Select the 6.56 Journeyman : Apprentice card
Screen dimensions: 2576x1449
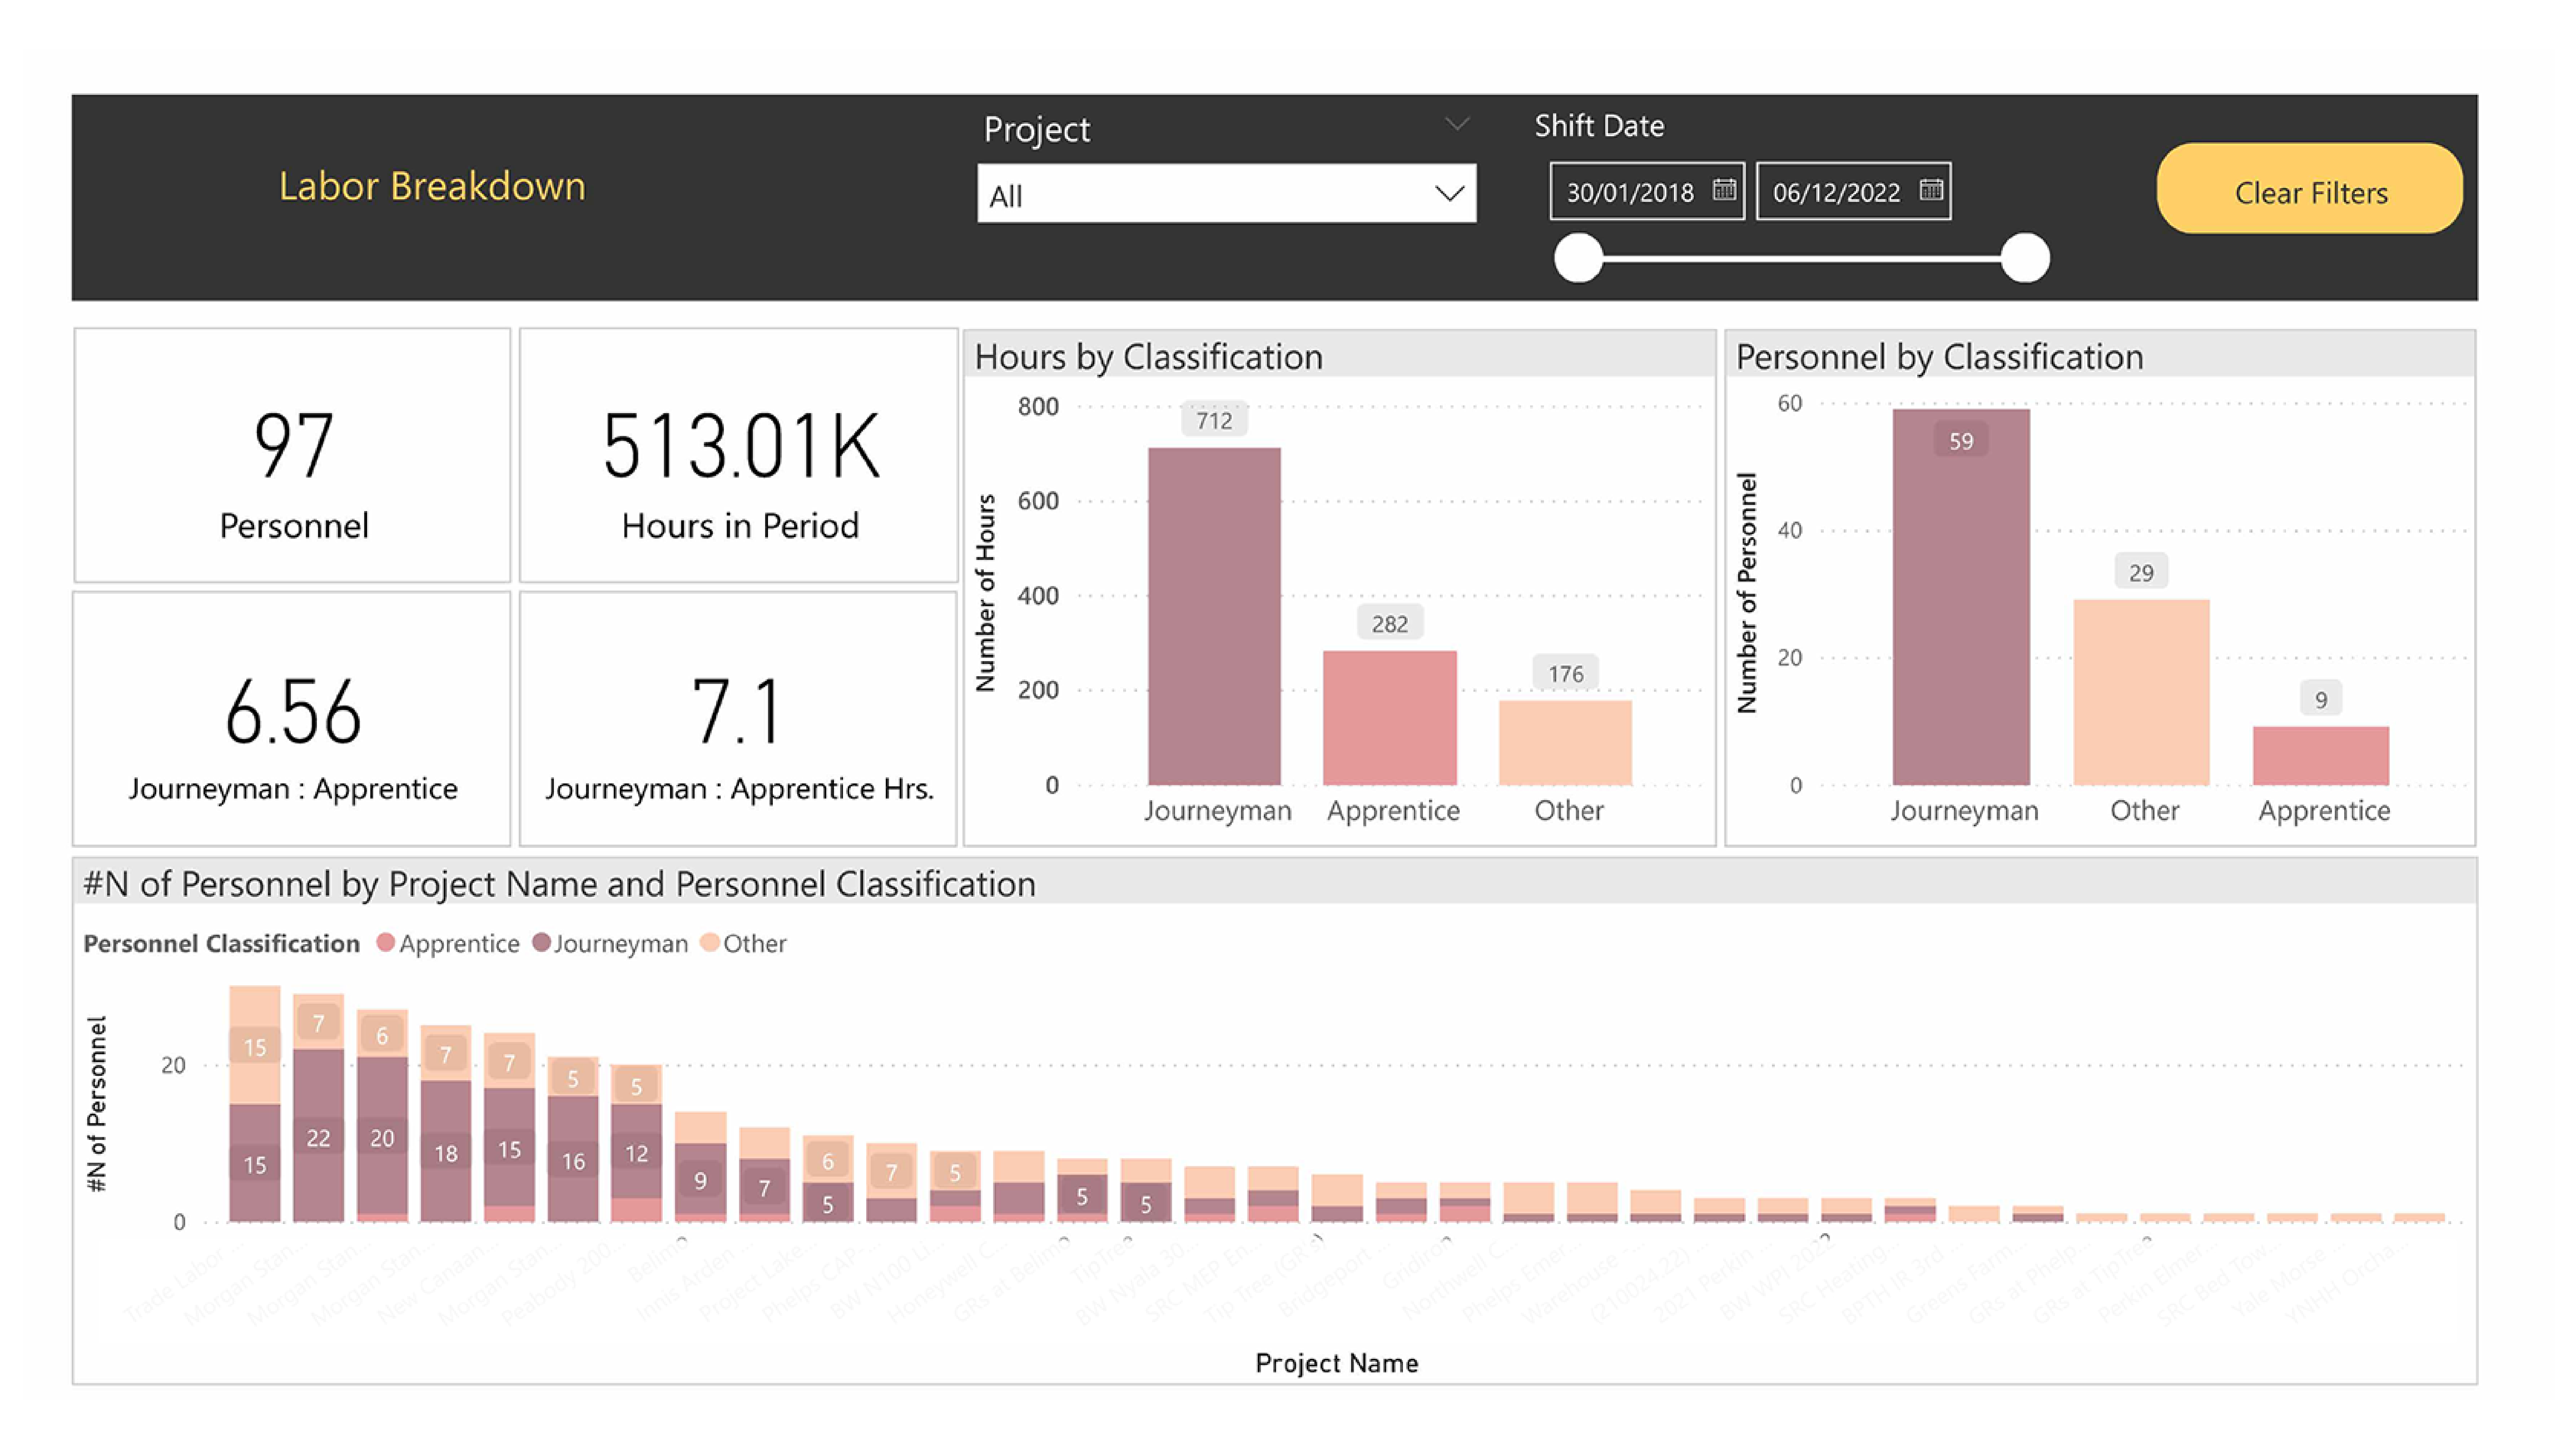coord(292,719)
